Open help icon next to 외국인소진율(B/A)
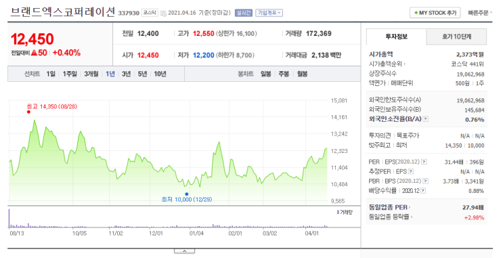 point(426,119)
